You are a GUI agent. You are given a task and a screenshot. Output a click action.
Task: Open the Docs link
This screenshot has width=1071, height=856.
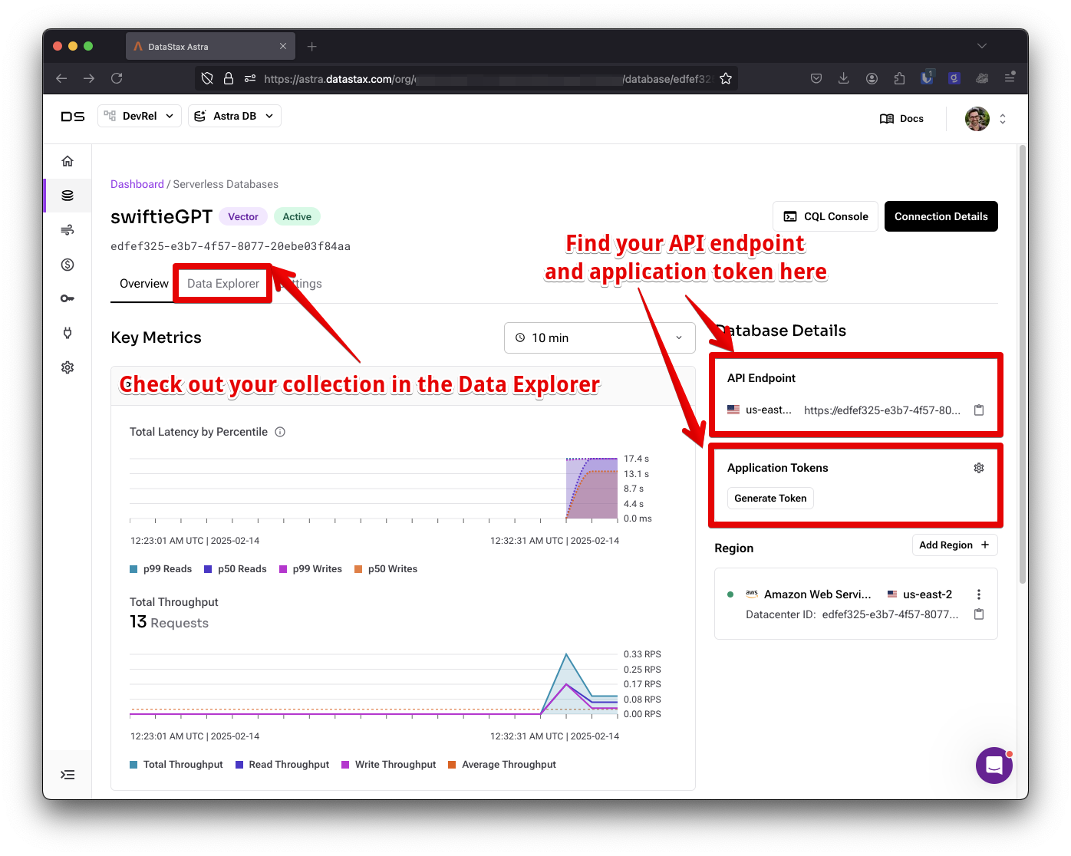tap(902, 119)
